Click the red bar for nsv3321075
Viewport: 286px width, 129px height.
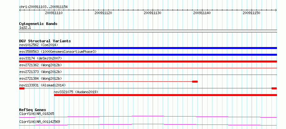click(x=165, y=95)
